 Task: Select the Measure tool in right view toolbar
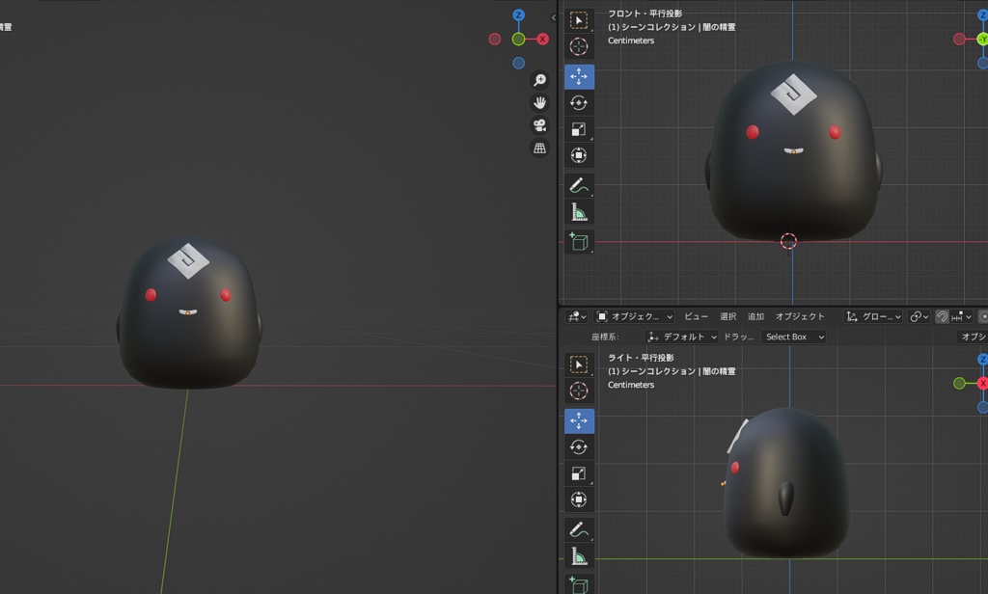[x=579, y=555]
